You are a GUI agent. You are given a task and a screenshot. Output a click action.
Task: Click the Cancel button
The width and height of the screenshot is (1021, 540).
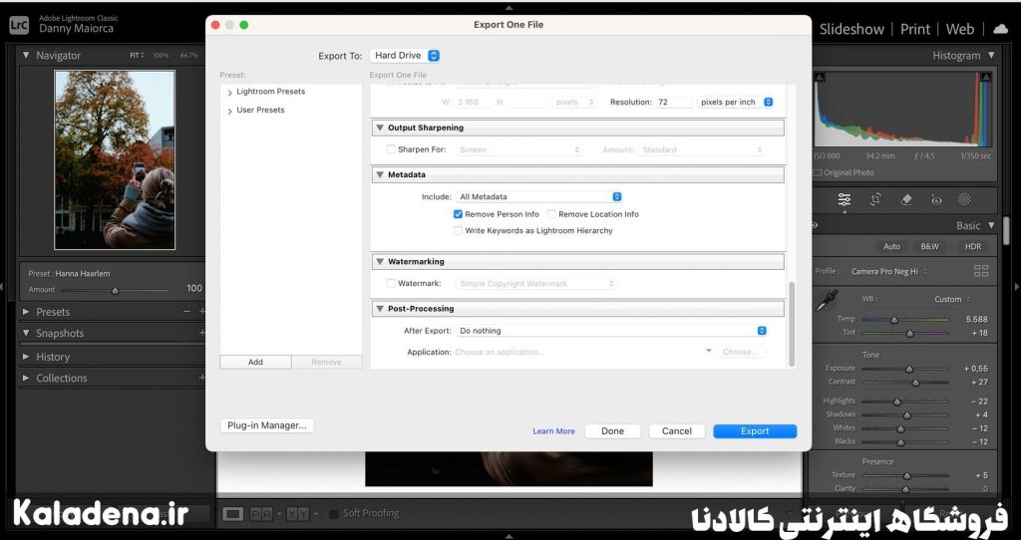[677, 431]
